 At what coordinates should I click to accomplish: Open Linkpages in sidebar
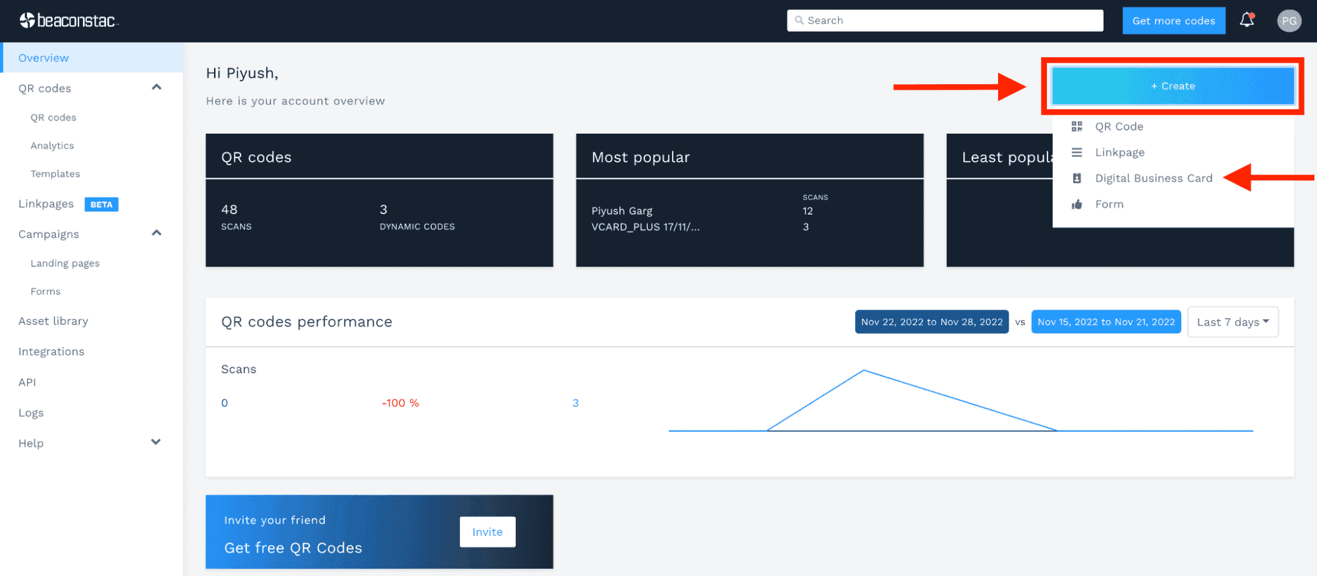click(x=46, y=204)
